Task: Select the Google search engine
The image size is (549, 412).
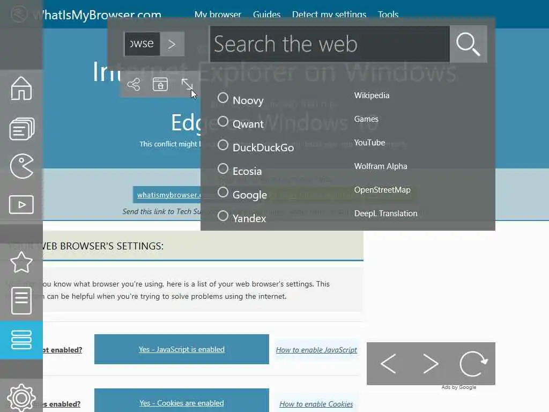Action: click(x=242, y=194)
